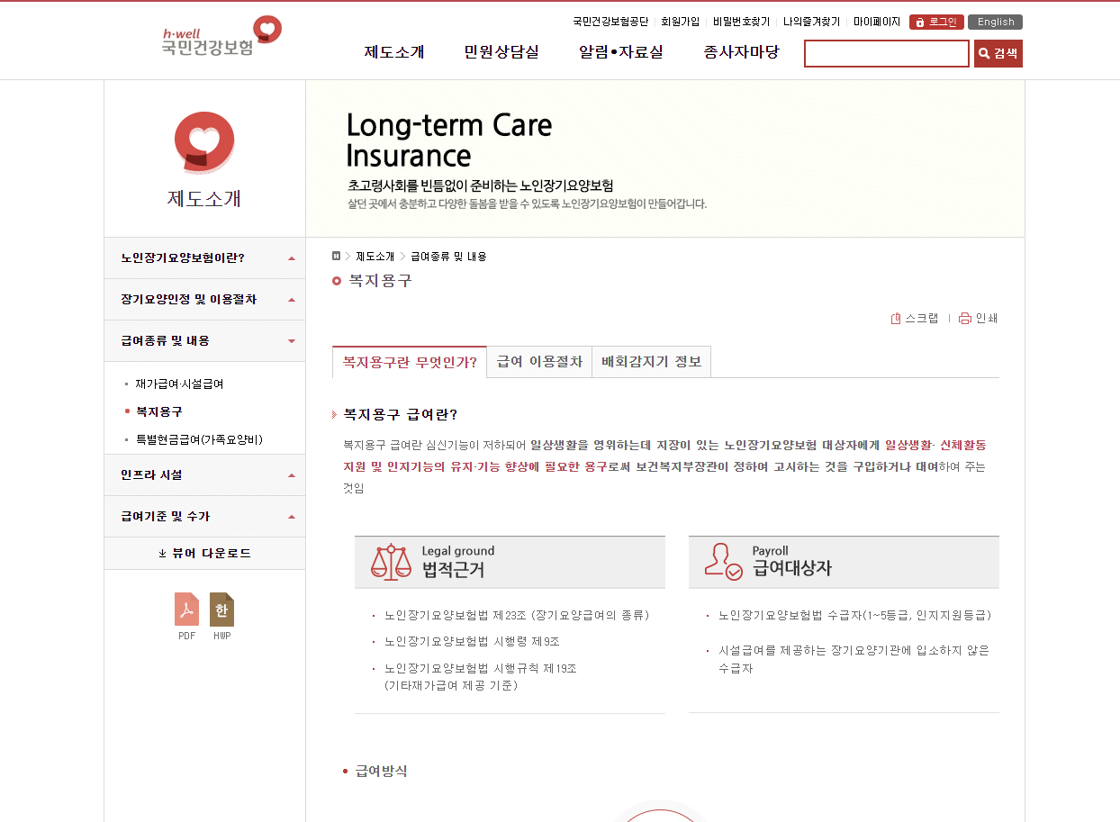The height and width of the screenshot is (822, 1120).
Task: Open the 알림•자료실 menu
Action: (x=621, y=51)
